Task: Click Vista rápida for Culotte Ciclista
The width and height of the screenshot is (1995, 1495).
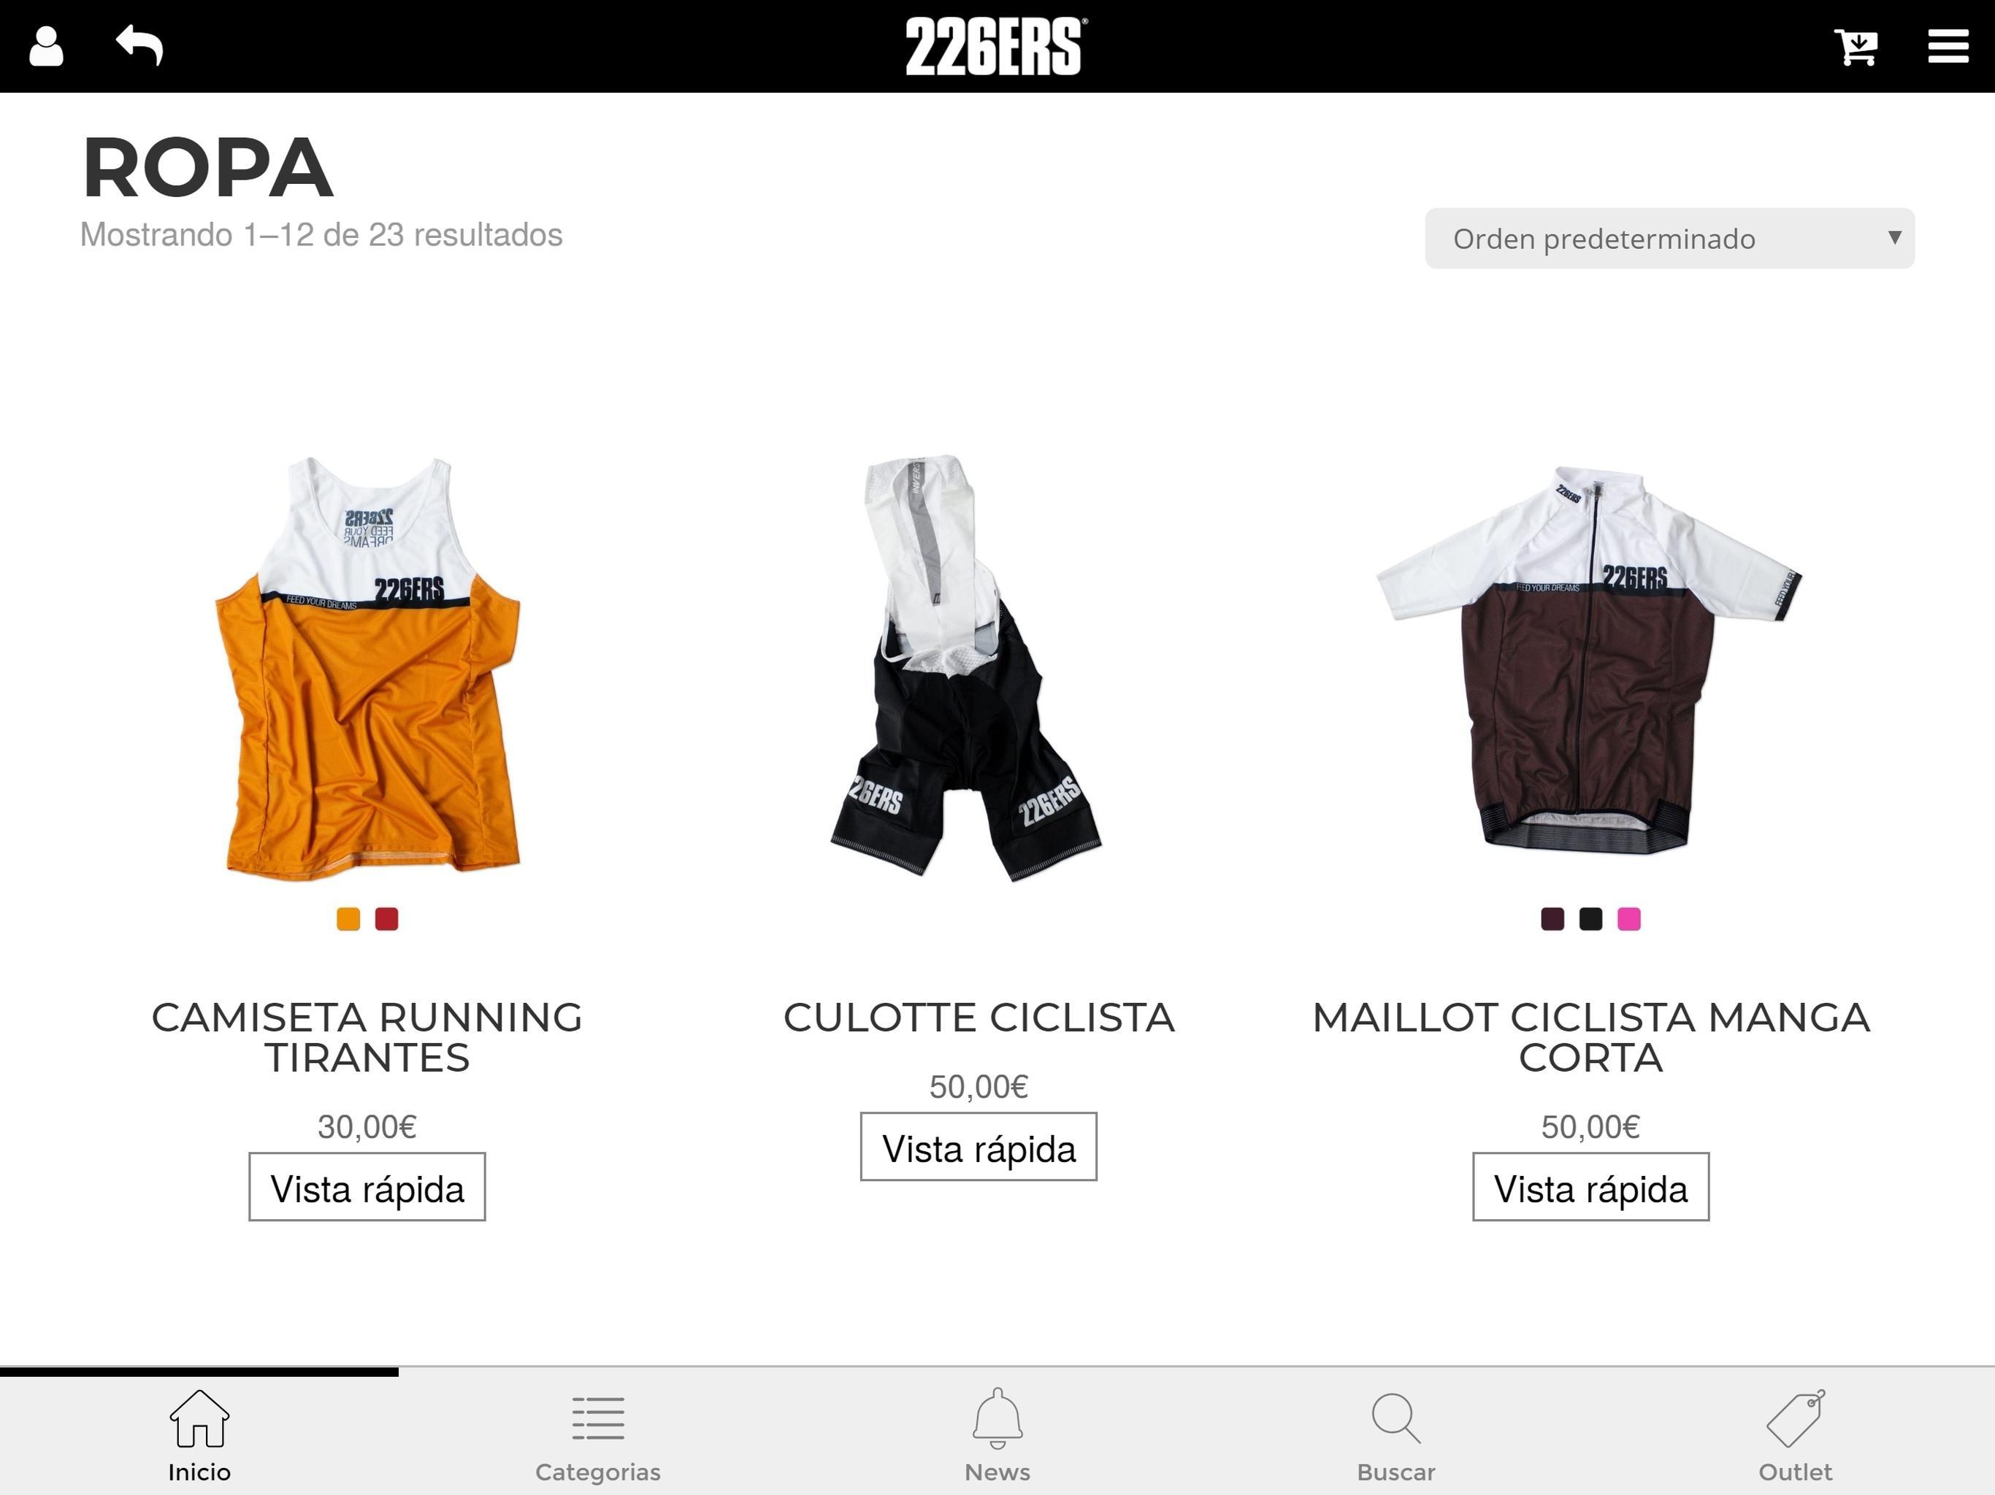Action: [979, 1147]
